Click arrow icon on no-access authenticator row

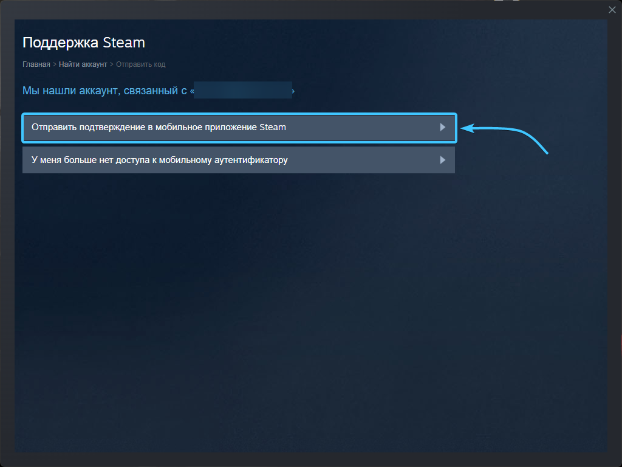pos(443,160)
